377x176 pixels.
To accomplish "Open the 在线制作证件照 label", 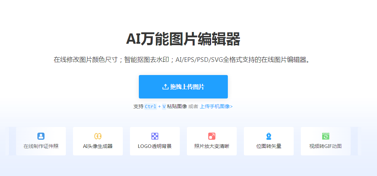I will 41,146.
